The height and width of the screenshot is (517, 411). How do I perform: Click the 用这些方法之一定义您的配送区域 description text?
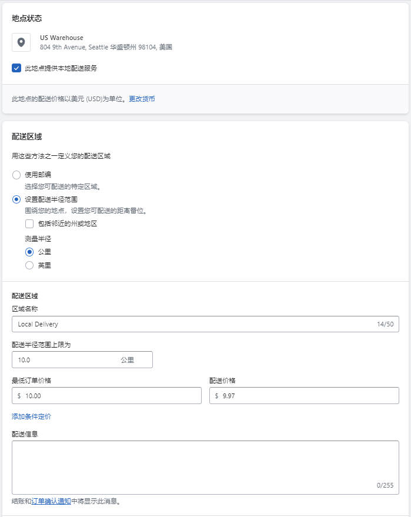61,156
